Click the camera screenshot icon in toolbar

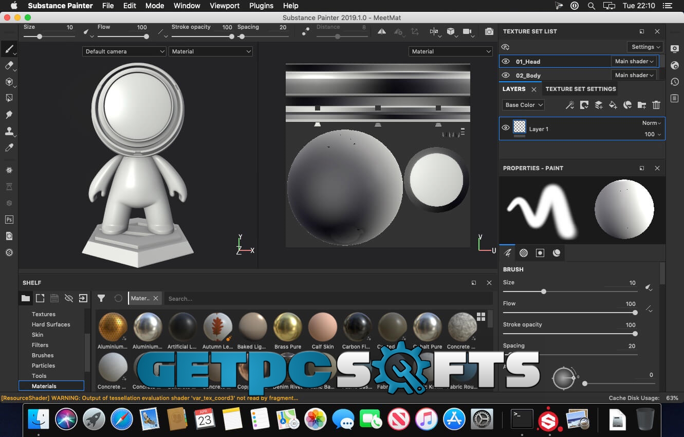click(489, 31)
